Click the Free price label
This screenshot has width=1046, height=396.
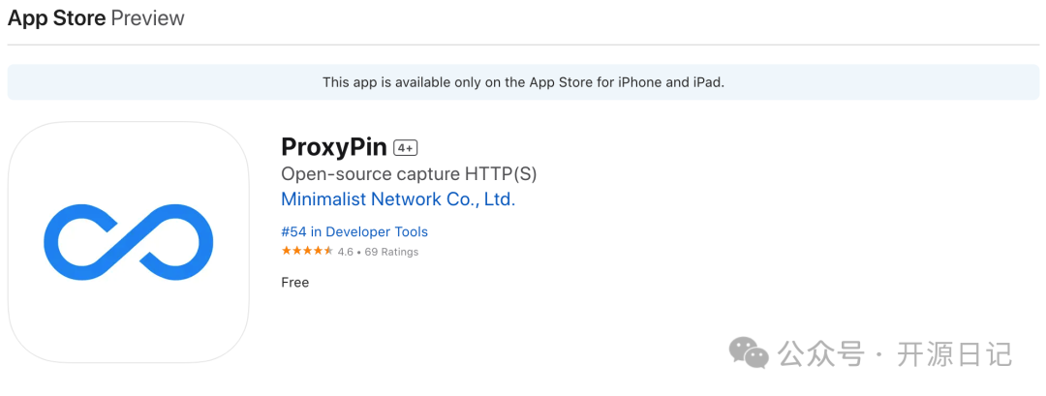tap(294, 283)
